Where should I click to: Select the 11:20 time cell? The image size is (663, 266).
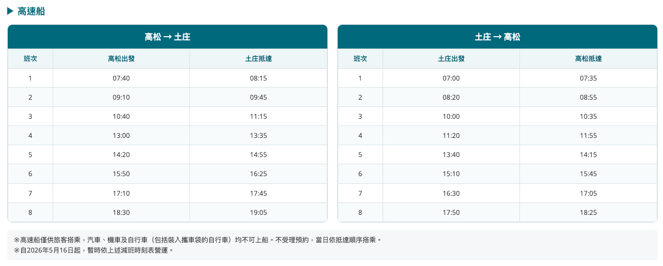pyautogui.click(x=451, y=135)
